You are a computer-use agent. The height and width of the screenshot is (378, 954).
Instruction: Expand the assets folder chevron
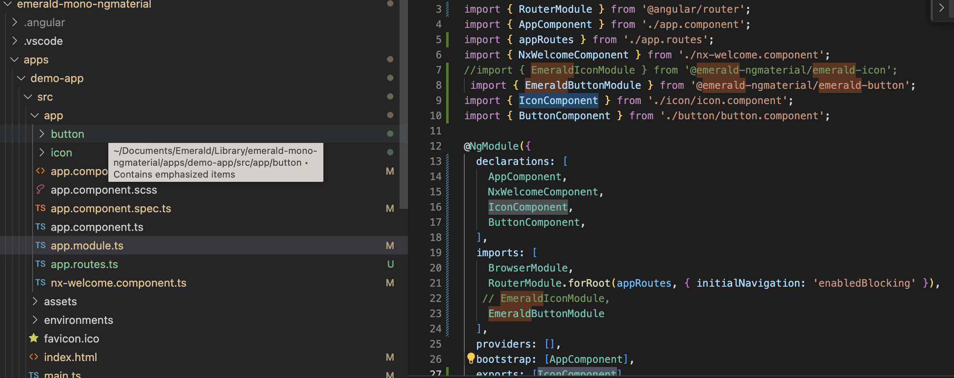[35, 301]
